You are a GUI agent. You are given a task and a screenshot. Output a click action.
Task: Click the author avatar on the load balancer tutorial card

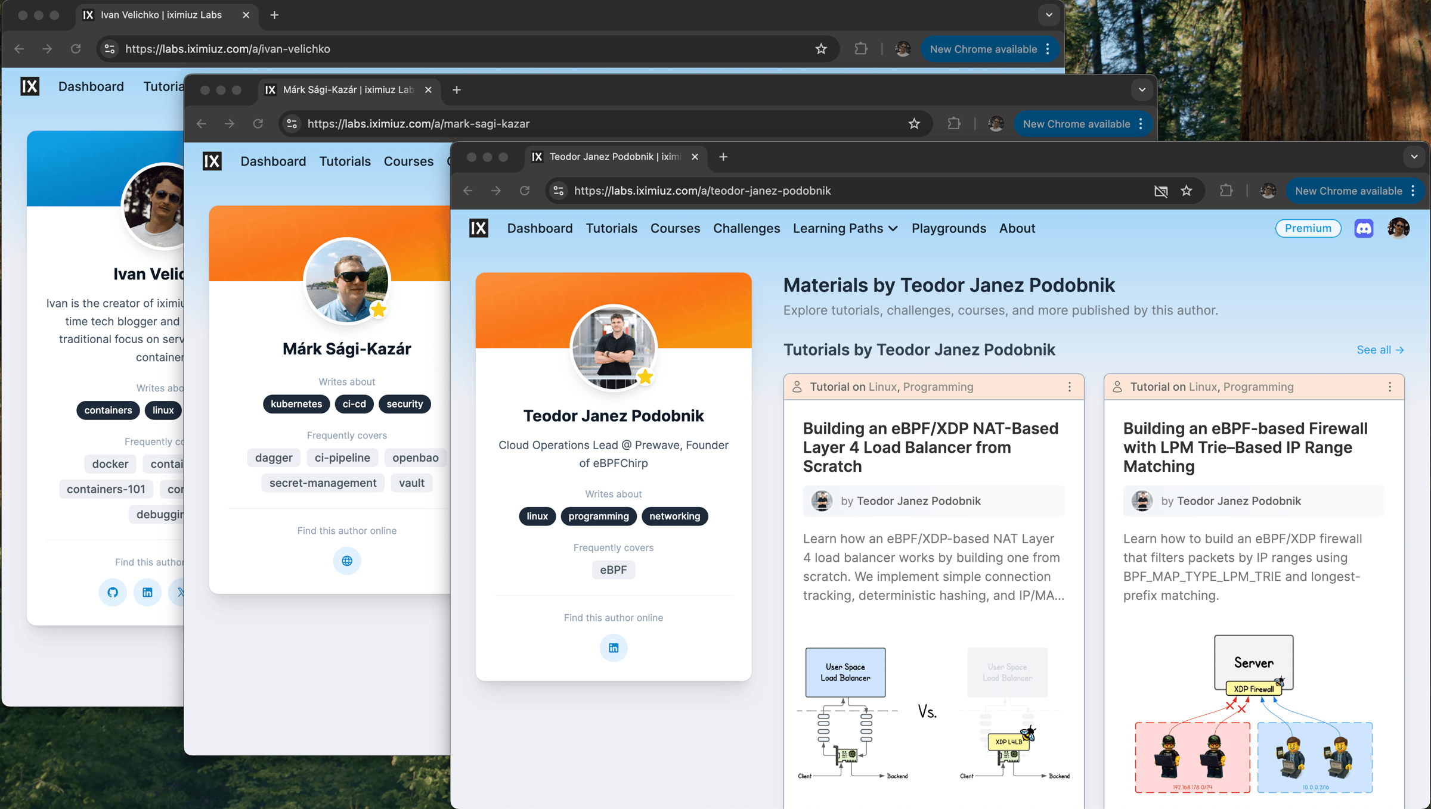click(823, 501)
